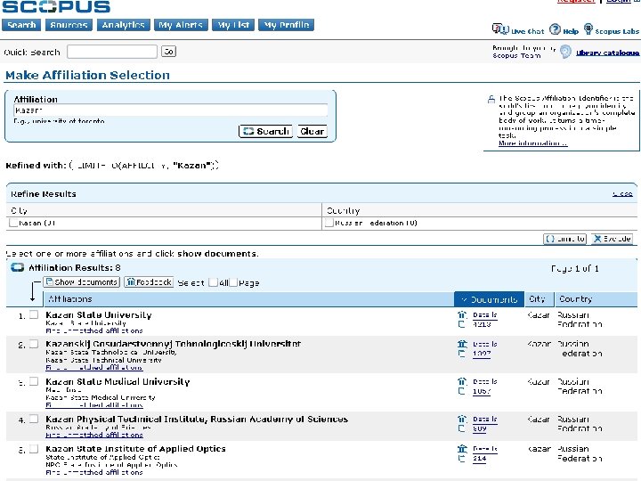Click the Scopus logo

click(x=56, y=6)
